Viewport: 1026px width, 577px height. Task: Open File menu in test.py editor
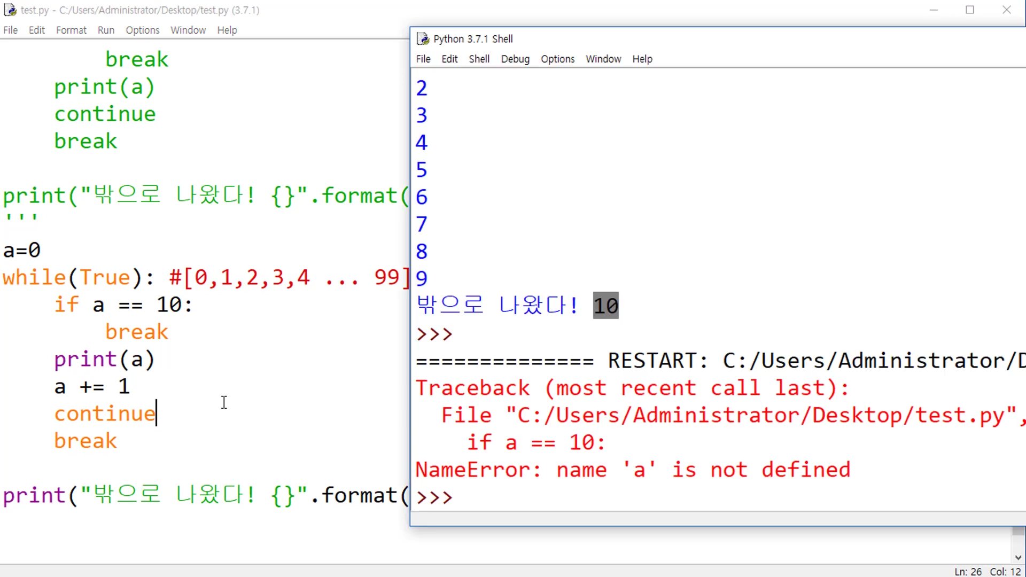[10, 30]
